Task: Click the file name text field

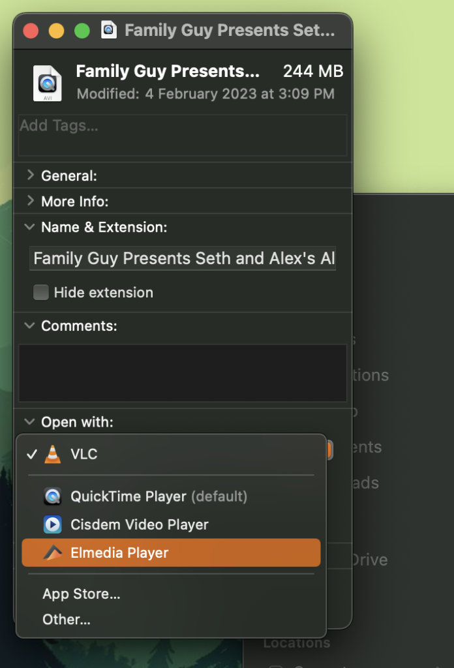Action: pyautogui.click(x=183, y=258)
